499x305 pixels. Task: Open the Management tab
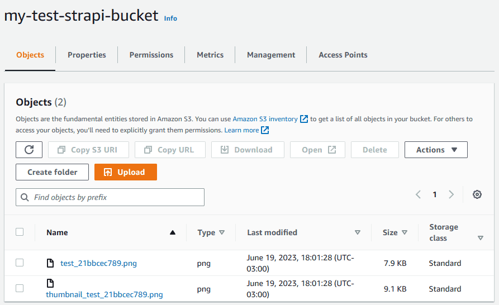click(271, 55)
